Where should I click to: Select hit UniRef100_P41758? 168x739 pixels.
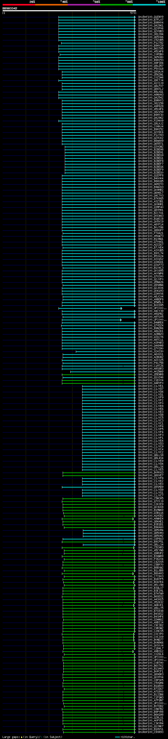pyautogui.click(x=151, y=363)
